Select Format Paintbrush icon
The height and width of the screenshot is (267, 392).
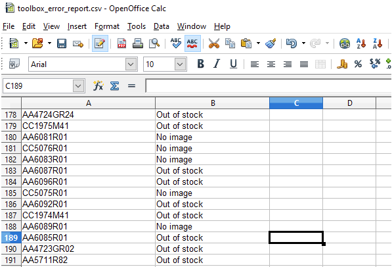[x=271, y=43]
